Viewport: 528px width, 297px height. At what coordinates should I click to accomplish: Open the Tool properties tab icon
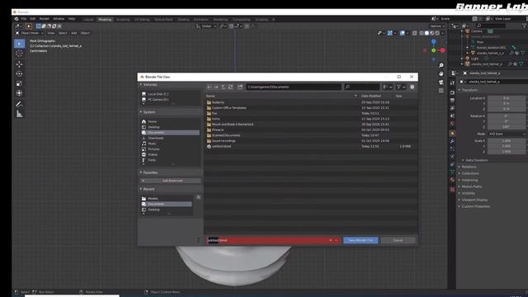coord(452,82)
